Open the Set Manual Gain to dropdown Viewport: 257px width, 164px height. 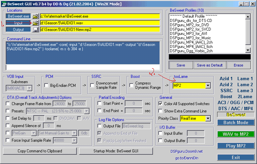pyautogui.click(x=74, y=133)
